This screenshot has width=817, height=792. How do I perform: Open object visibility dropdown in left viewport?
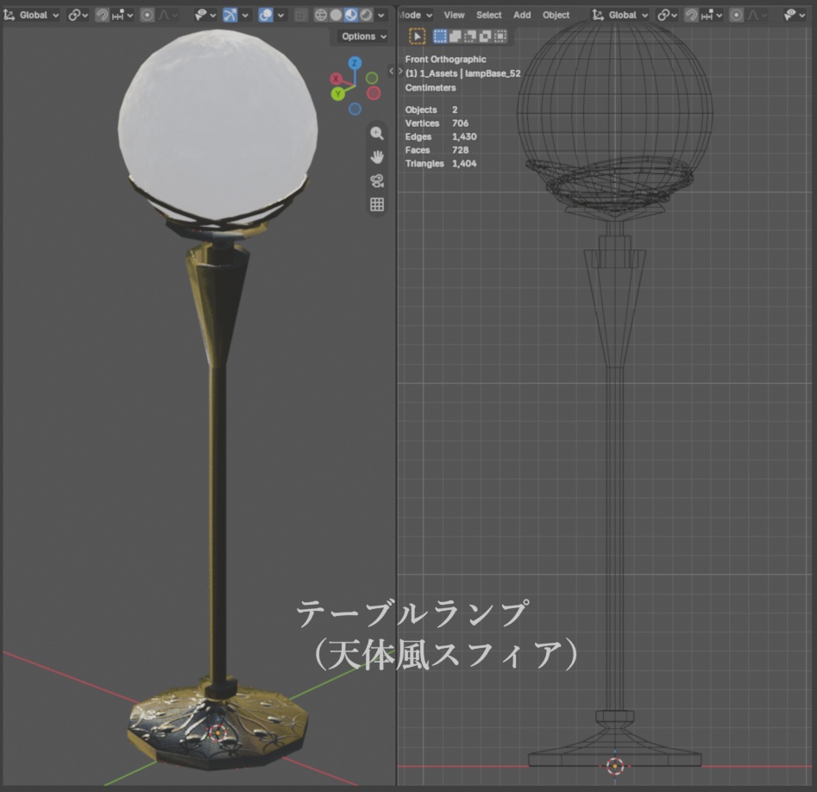pyautogui.click(x=204, y=16)
